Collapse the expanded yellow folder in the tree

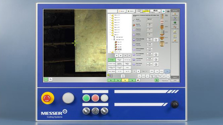[110, 35]
